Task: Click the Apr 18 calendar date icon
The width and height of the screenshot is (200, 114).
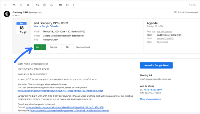Action: click(x=21, y=28)
